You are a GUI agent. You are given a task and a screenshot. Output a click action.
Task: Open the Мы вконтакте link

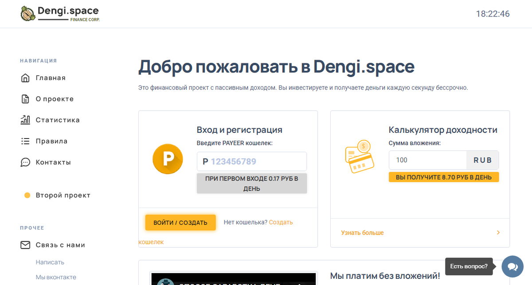[56, 277]
